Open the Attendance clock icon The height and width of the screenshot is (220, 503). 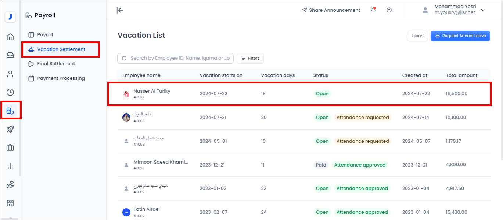[10, 92]
